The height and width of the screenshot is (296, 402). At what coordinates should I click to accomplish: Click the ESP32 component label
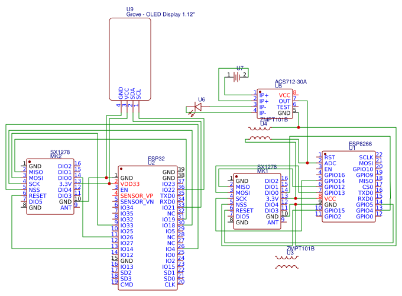[156, 159]
